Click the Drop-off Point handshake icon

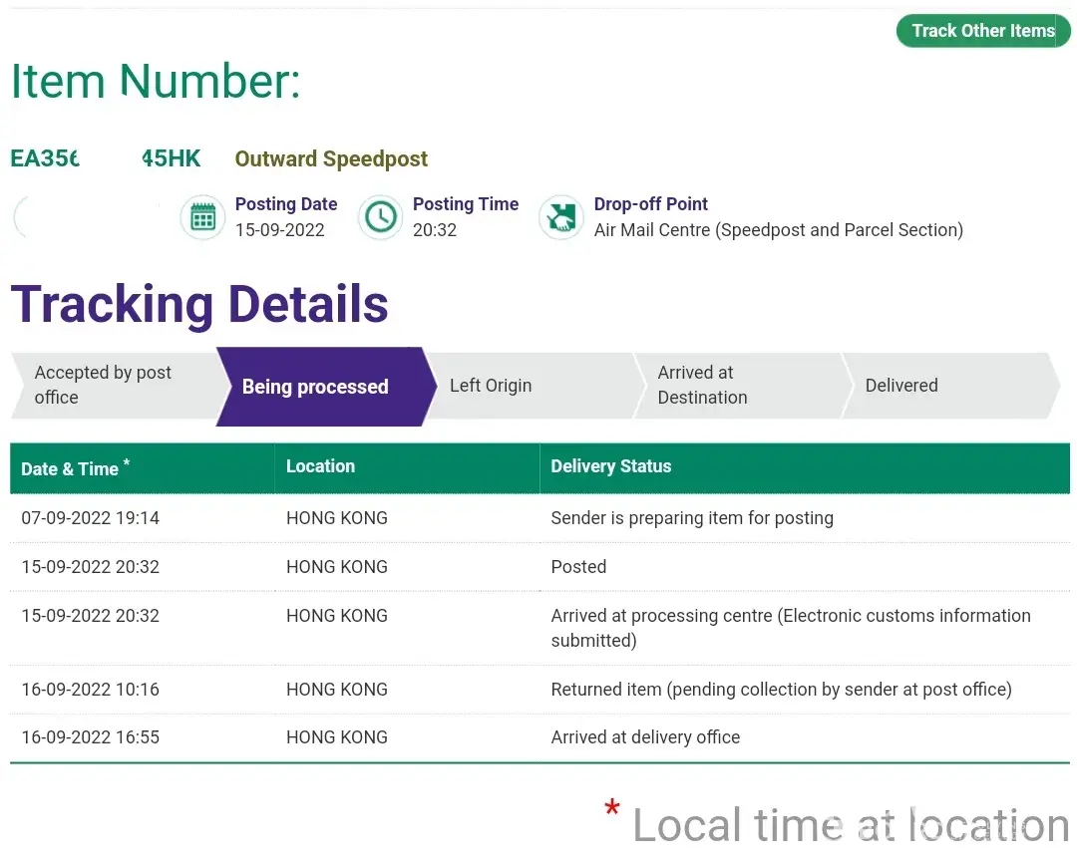click(x=561, y=217)
